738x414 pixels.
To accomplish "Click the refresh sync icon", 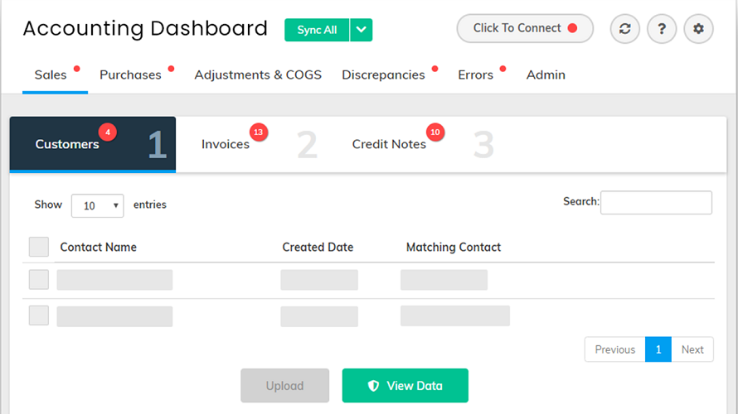I will 624,29.
